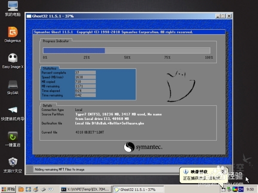The image size is (258, 193).
Task: Click the Time elapsed value 0:26
Action: 86,91
